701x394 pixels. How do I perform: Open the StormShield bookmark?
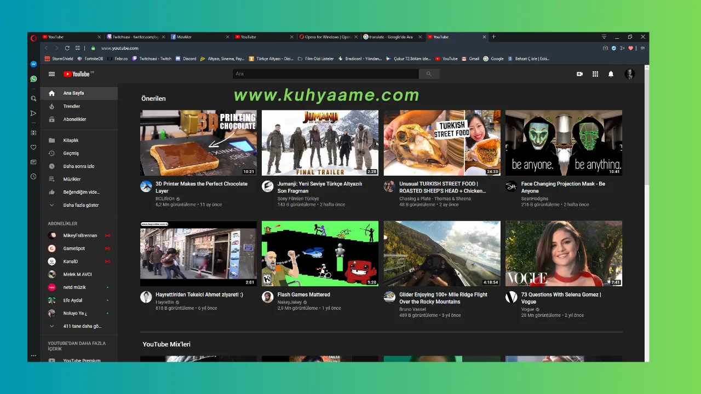(x=59, y=59)
